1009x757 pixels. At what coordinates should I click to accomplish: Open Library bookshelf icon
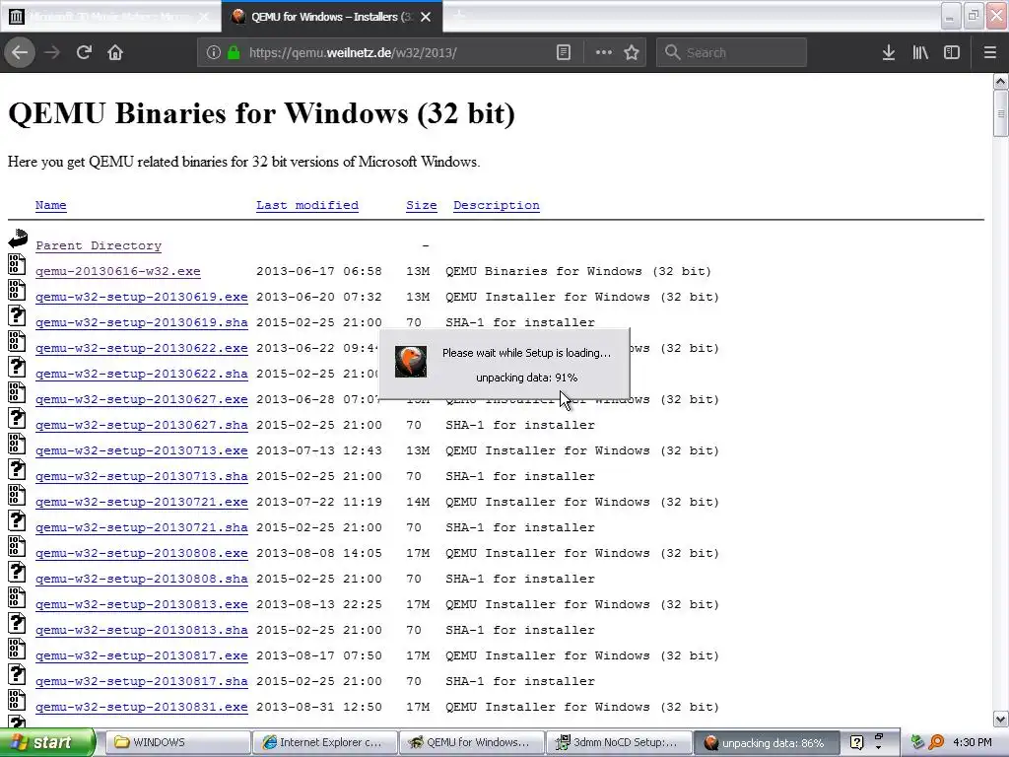(x=920, y=52)
